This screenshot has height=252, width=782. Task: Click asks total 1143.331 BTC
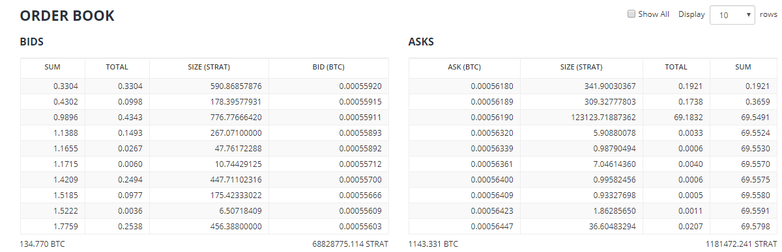(x=433, y=244)
